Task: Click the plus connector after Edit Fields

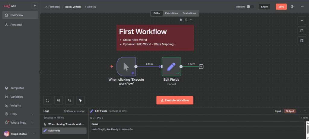Action: [201, 66]
